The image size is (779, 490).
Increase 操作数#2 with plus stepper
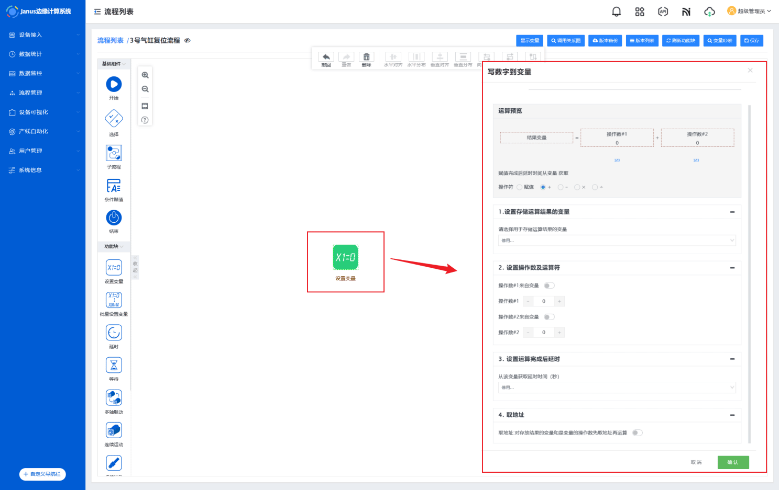559,333
